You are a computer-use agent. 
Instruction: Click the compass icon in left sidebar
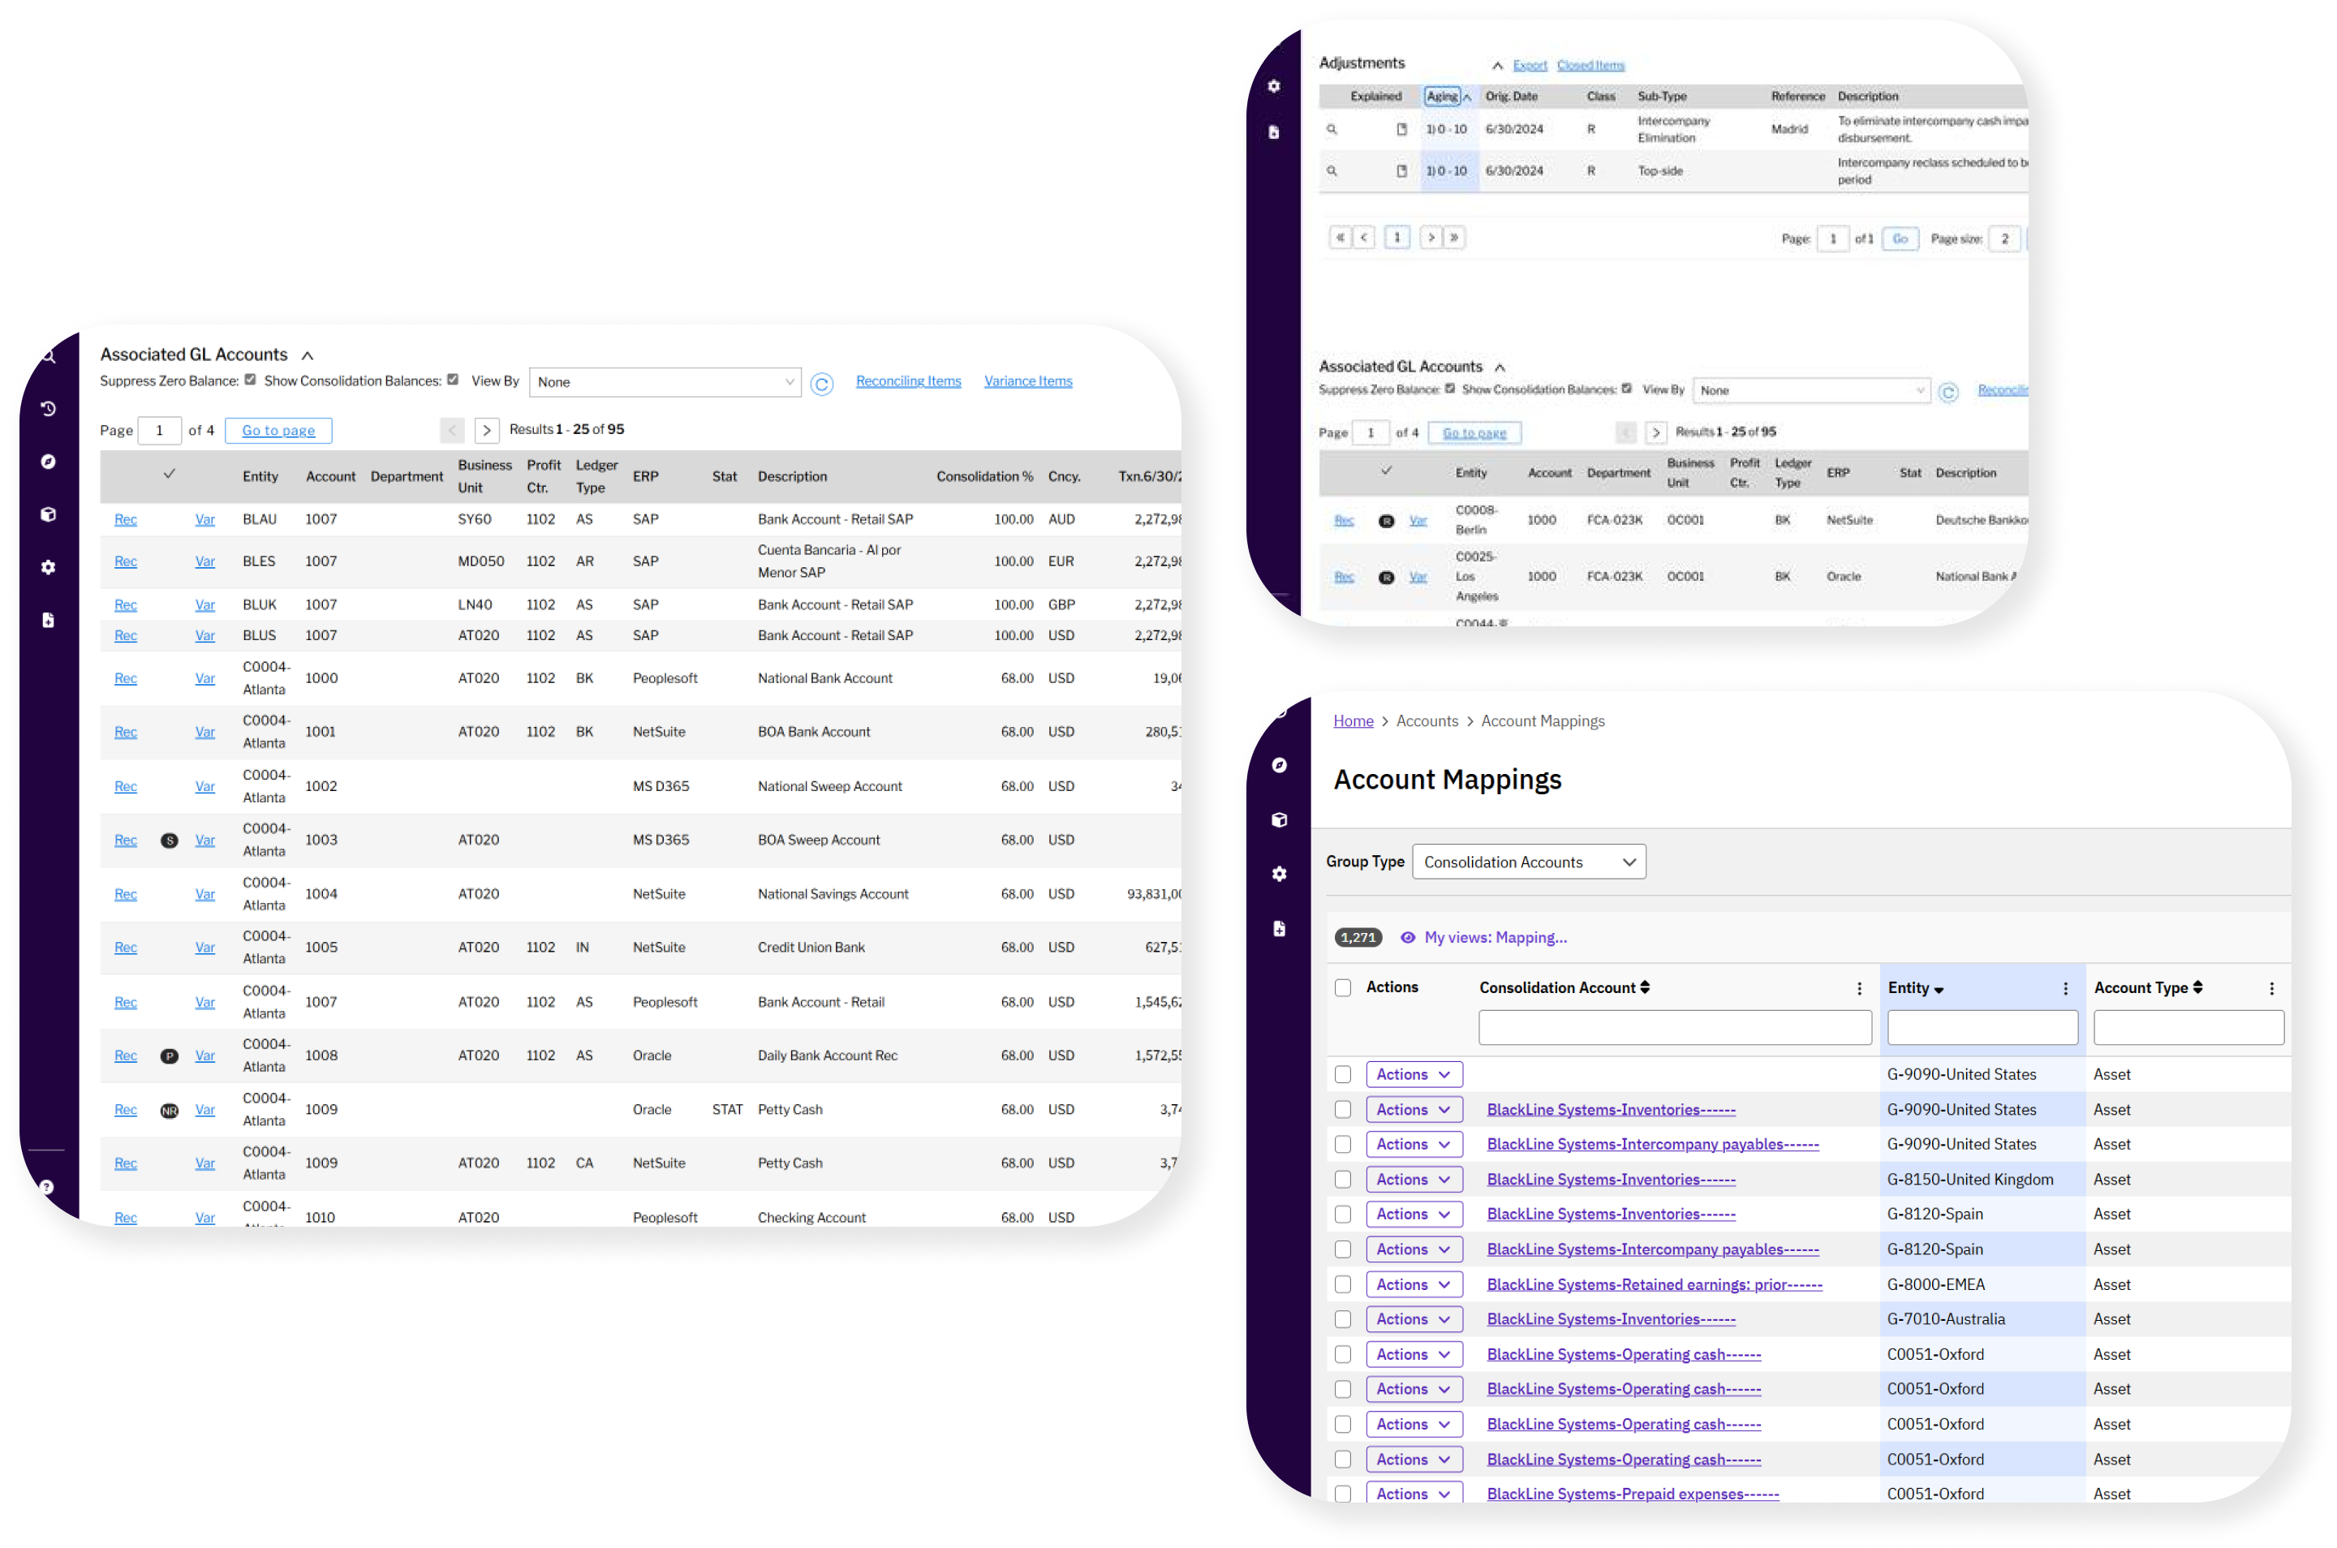[49, 461]
